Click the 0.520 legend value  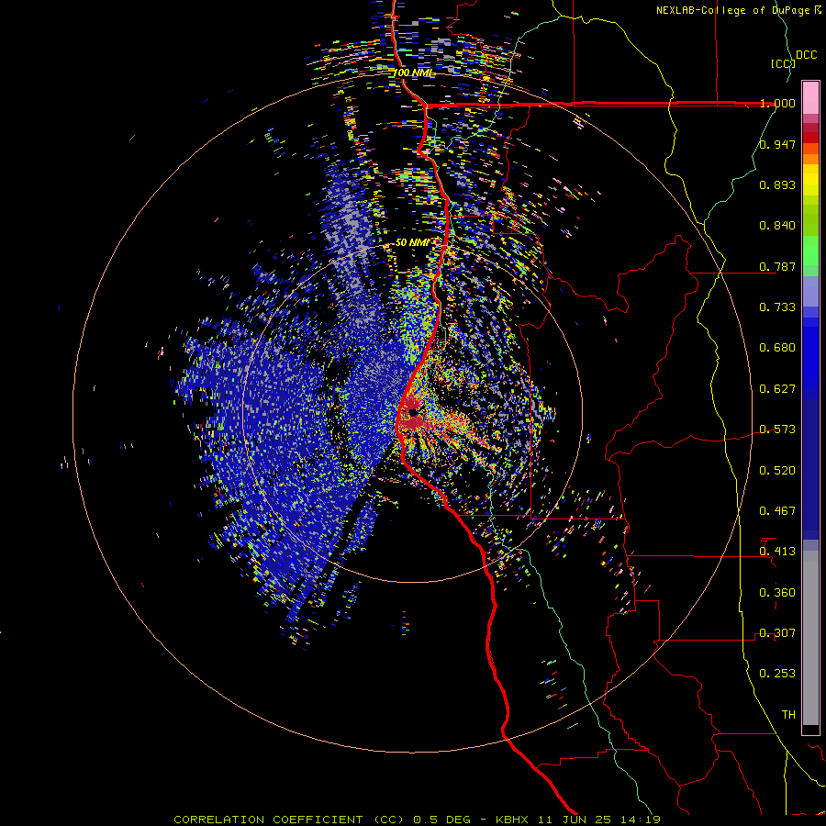[x=777, y=471]
